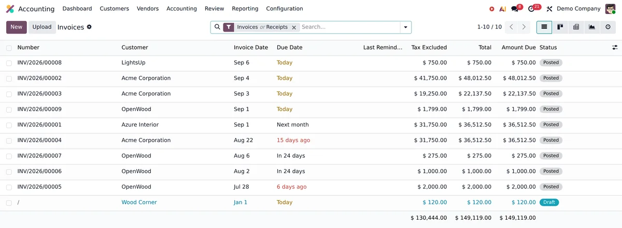Open the chat messages icon
Image resolution: width=622 pixels, height=228 pixels.
pyautogui.click(x=515, y=9)
